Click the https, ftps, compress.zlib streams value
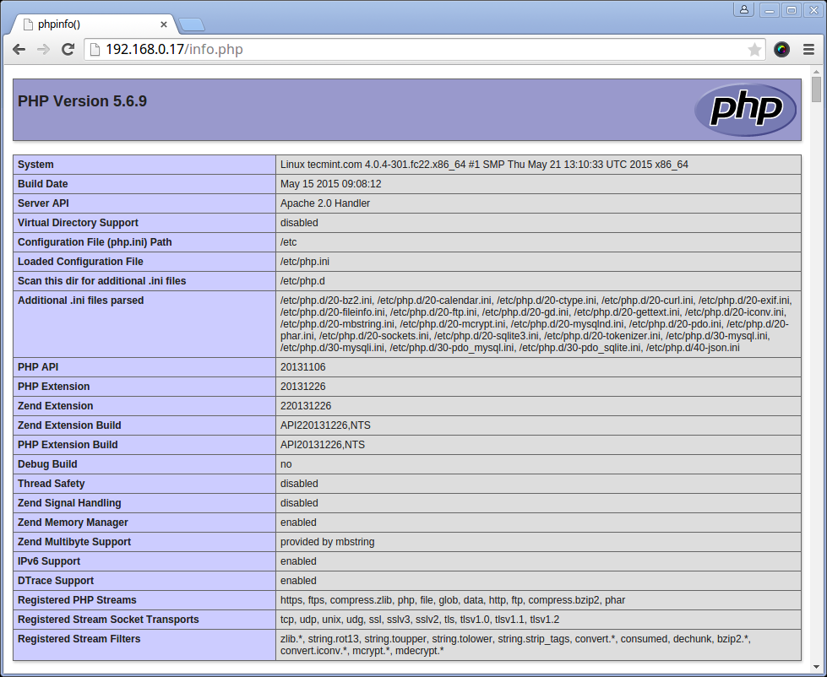Image resolution: width=827 pixels, height=677 pixels. (x=453, y=600)
